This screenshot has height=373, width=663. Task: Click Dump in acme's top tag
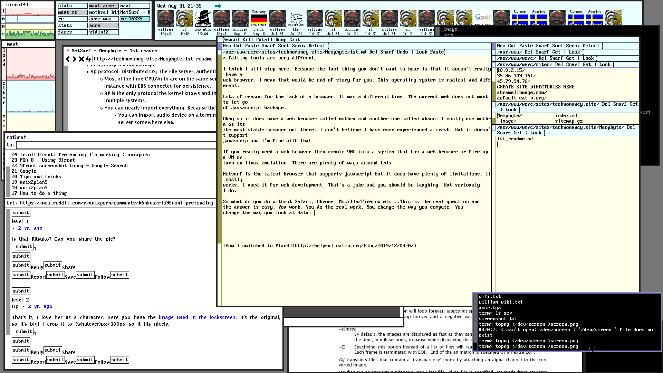pos(281,40)
